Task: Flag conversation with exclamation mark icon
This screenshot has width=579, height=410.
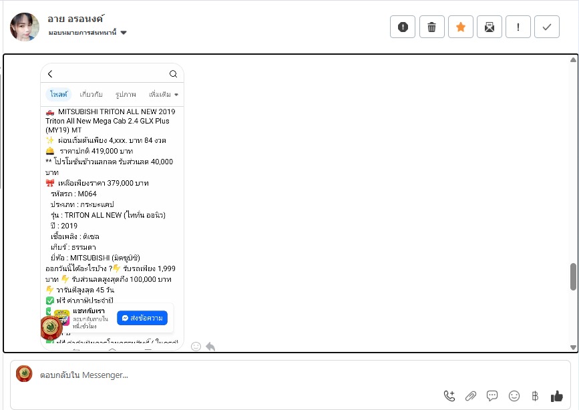Action: 518,27
